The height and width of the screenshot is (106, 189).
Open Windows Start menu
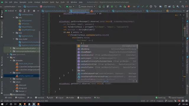pos(2,104)
